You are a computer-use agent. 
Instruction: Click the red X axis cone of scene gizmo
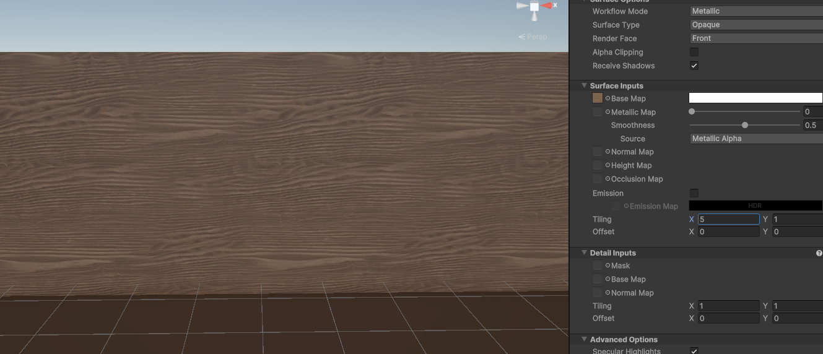(x=546, y=6)
